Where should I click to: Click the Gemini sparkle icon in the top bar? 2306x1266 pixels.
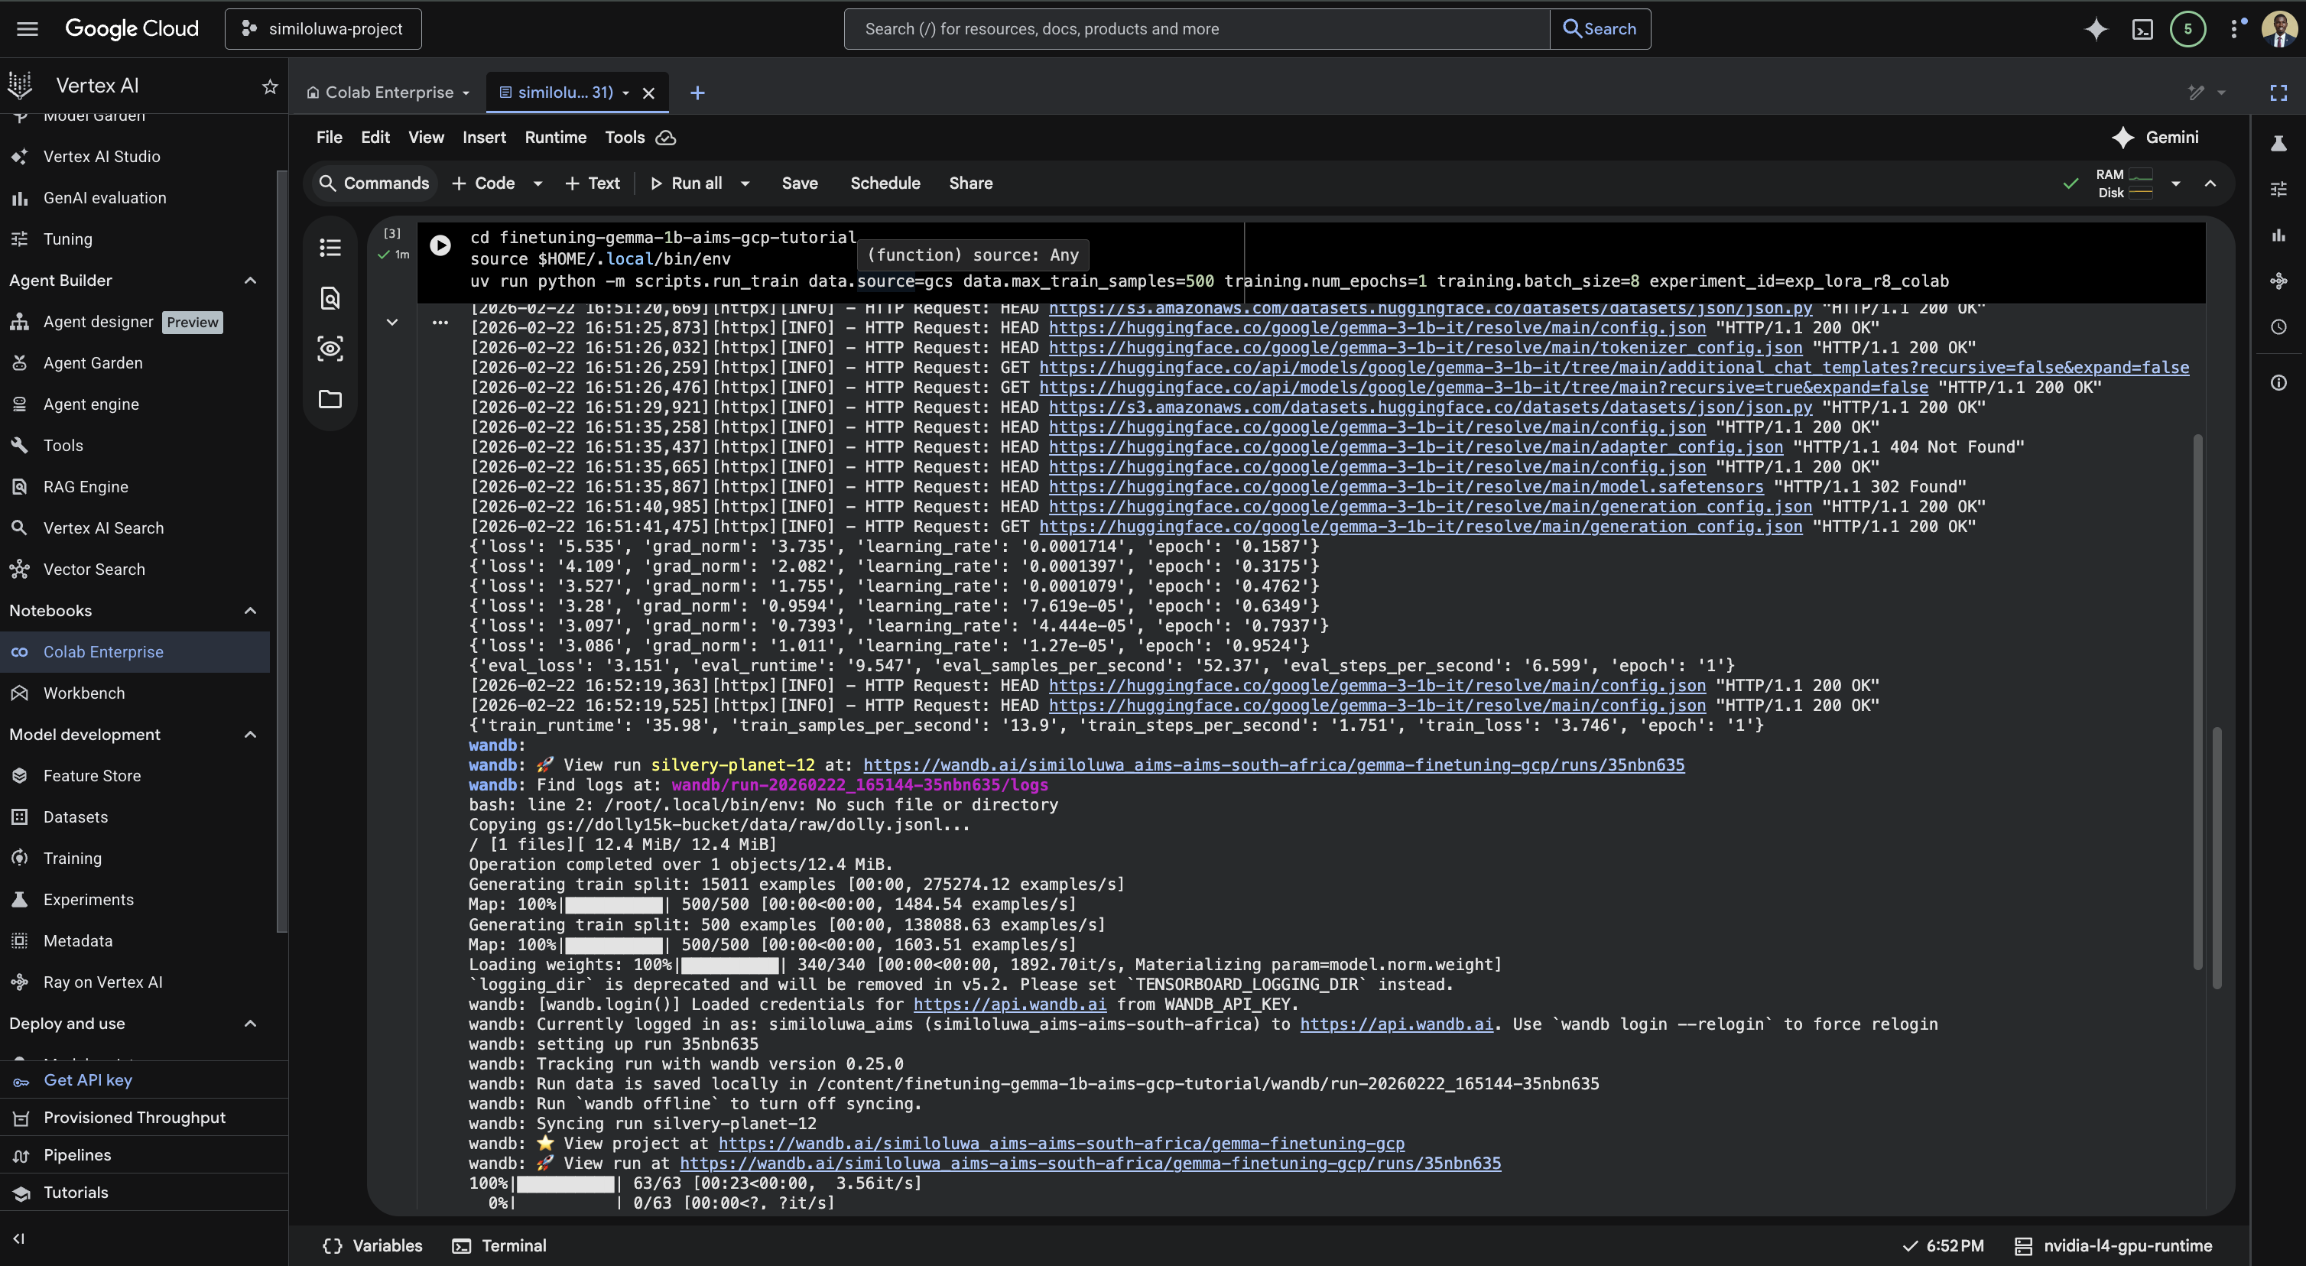(2096, 28)
